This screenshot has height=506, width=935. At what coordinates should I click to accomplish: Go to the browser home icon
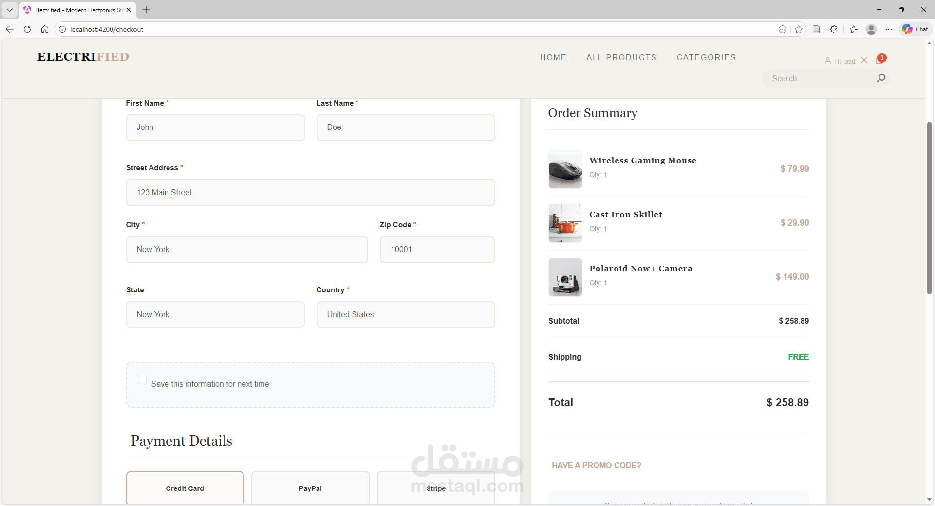coord(45,29)
